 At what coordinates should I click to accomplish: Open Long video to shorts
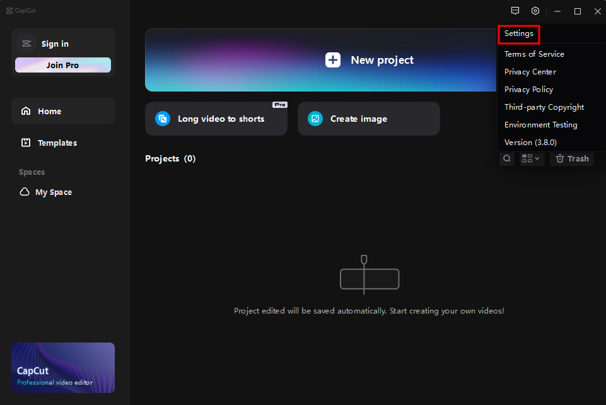pos(216,119)
